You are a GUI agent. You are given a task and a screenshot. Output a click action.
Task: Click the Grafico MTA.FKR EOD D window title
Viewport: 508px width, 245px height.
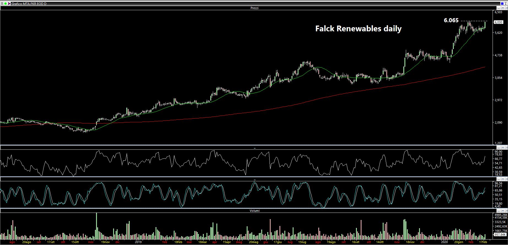(x=29, y=4)
